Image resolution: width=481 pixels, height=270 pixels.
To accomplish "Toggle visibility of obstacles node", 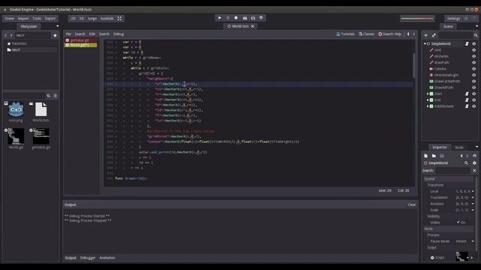I will pyautogui.click(x=473, y=56).
